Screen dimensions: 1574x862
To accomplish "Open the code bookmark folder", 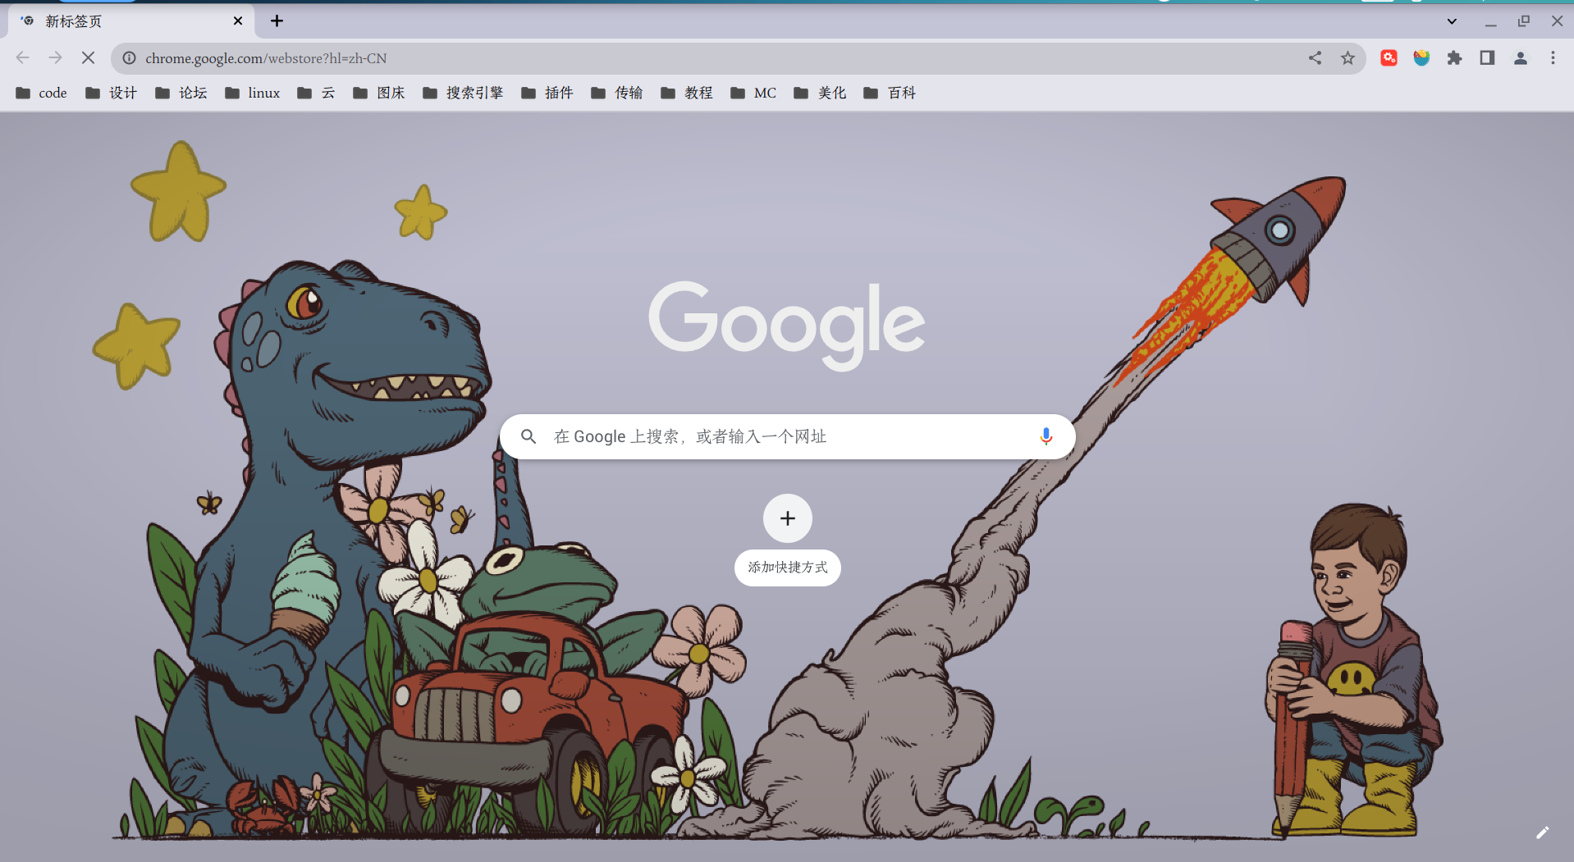I will (42, 93).
